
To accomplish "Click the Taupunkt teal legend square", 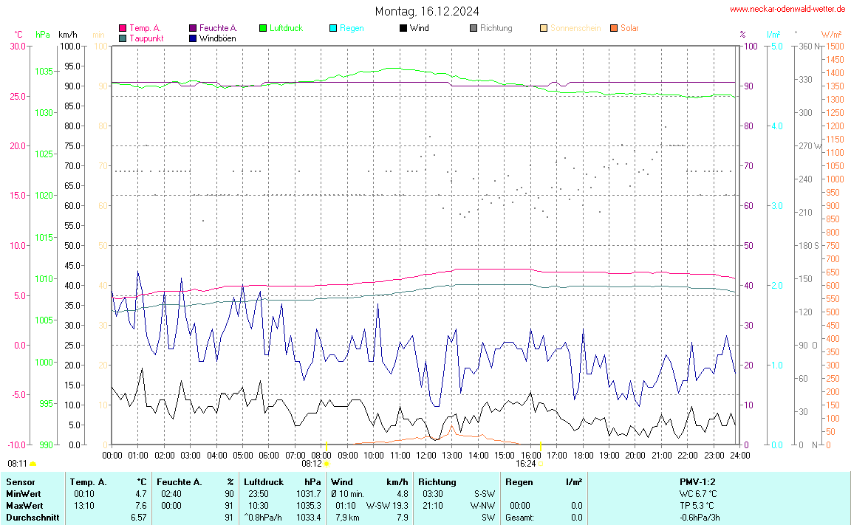I will click(123, 38).
